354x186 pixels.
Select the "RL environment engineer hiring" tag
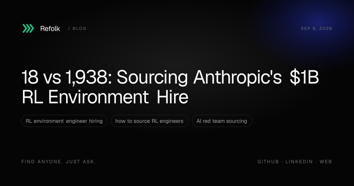click(64, 121)
